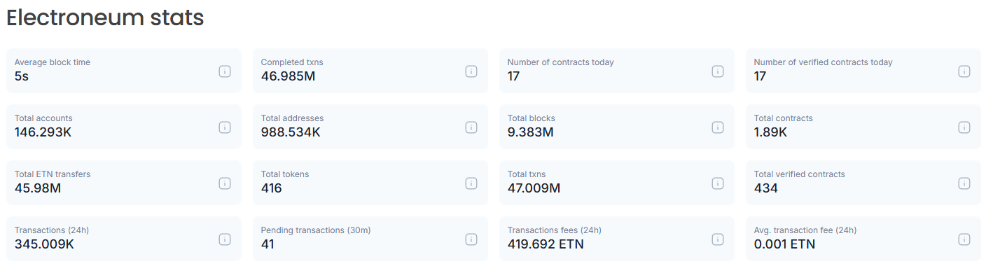
Task: Open info icon for Pending transactions (30m)
Action: (471, 239)
